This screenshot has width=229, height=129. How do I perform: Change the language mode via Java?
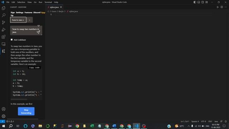tap(216, 121)
